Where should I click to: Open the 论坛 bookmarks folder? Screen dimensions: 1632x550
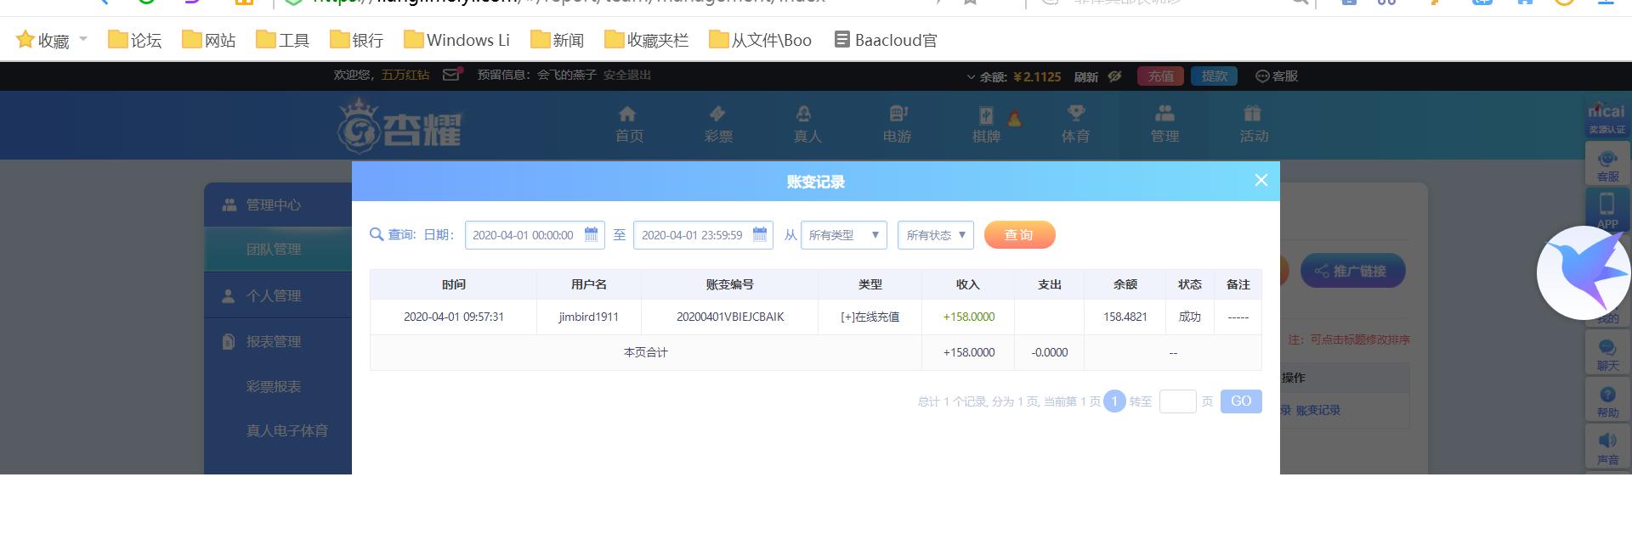pyautogui.click(x=134, y=40)
